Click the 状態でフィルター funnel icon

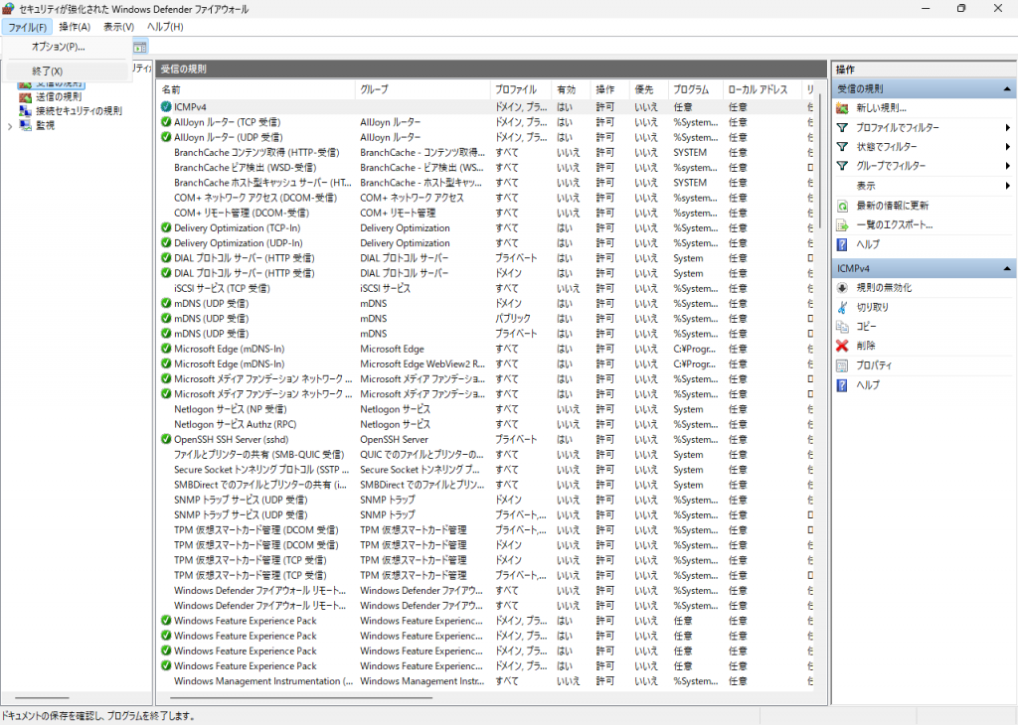pos(842,147)
